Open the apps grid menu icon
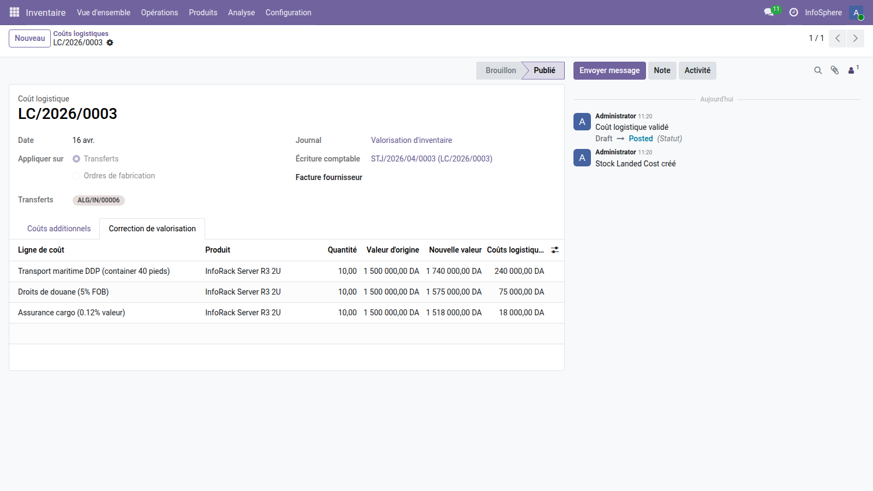The width and height of the screenshot is (873, 491). [14, 12]
